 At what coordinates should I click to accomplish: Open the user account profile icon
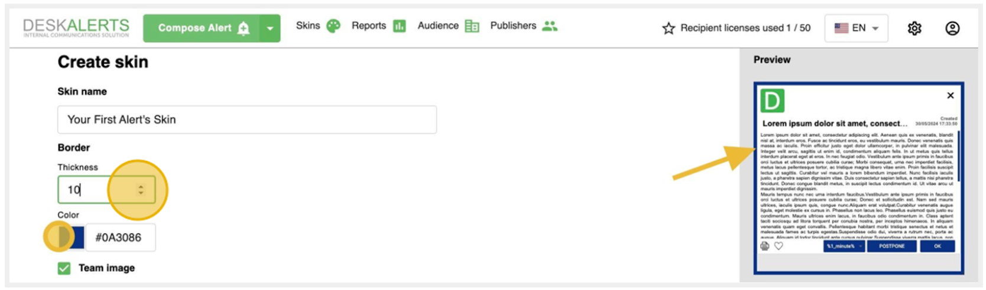tap(952, 28)
